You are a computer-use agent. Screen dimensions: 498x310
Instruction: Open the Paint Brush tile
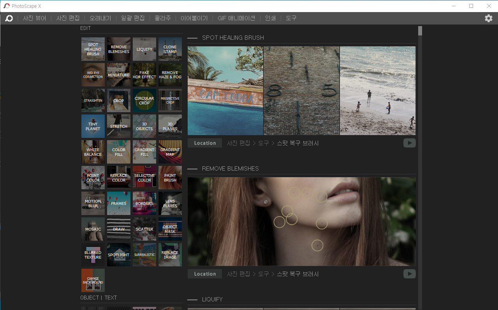[x=170, y=178]
